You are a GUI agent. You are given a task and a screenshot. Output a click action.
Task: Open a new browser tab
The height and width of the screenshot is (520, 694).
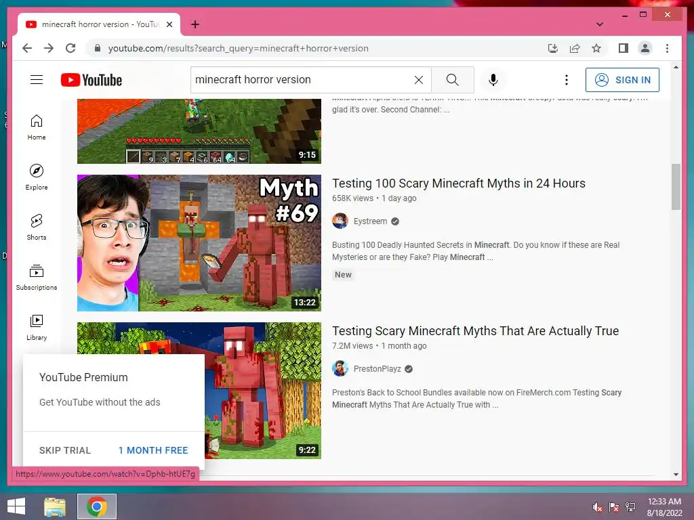tap(195, 24)
